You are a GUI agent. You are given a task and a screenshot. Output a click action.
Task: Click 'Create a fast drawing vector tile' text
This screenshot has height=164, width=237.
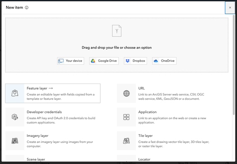coord(174,144)
